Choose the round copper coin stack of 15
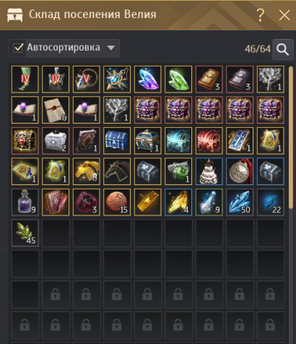Image resolution: width=296 pixels, height=344 pixels. [117, 202]
